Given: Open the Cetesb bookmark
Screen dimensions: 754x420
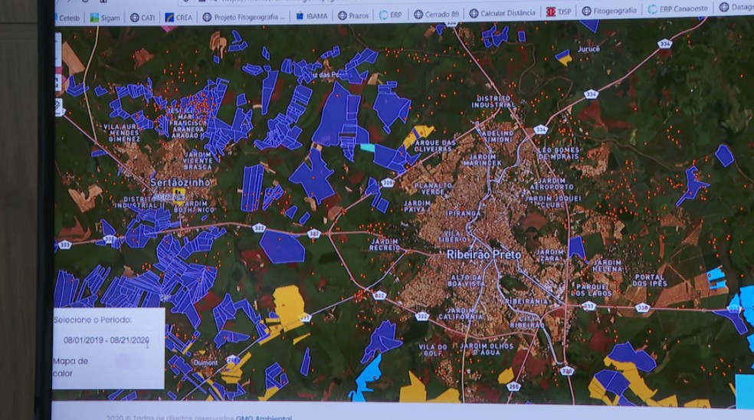Looking at the screenshot, I should pyautogui.click(x=67, y=18).
